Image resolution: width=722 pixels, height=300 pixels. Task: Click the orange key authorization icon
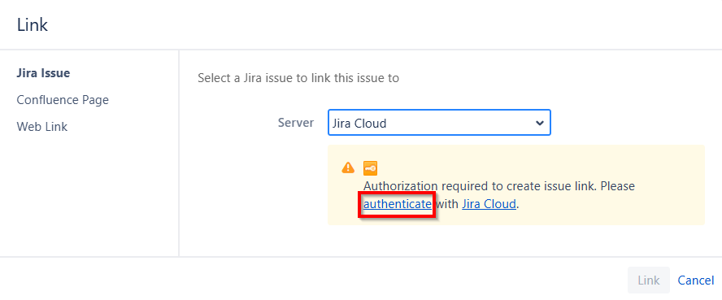click(x=370, y=168)
